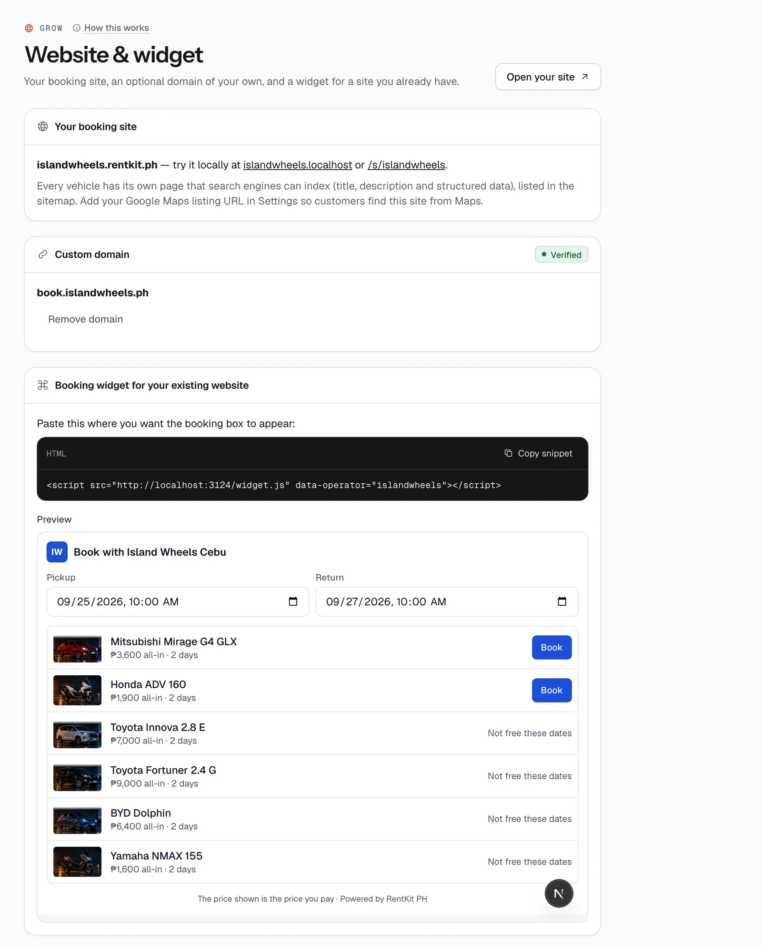
Task: Click the Yamaha NMAX 155 thumbnail
Action: pyautogui.click(x=77, y=862)
